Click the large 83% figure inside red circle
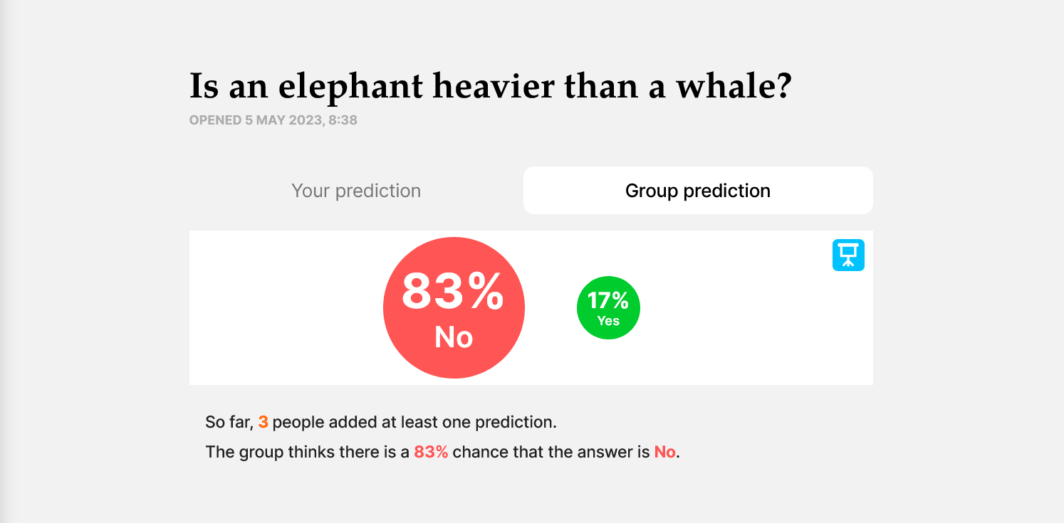 [453, 291]
